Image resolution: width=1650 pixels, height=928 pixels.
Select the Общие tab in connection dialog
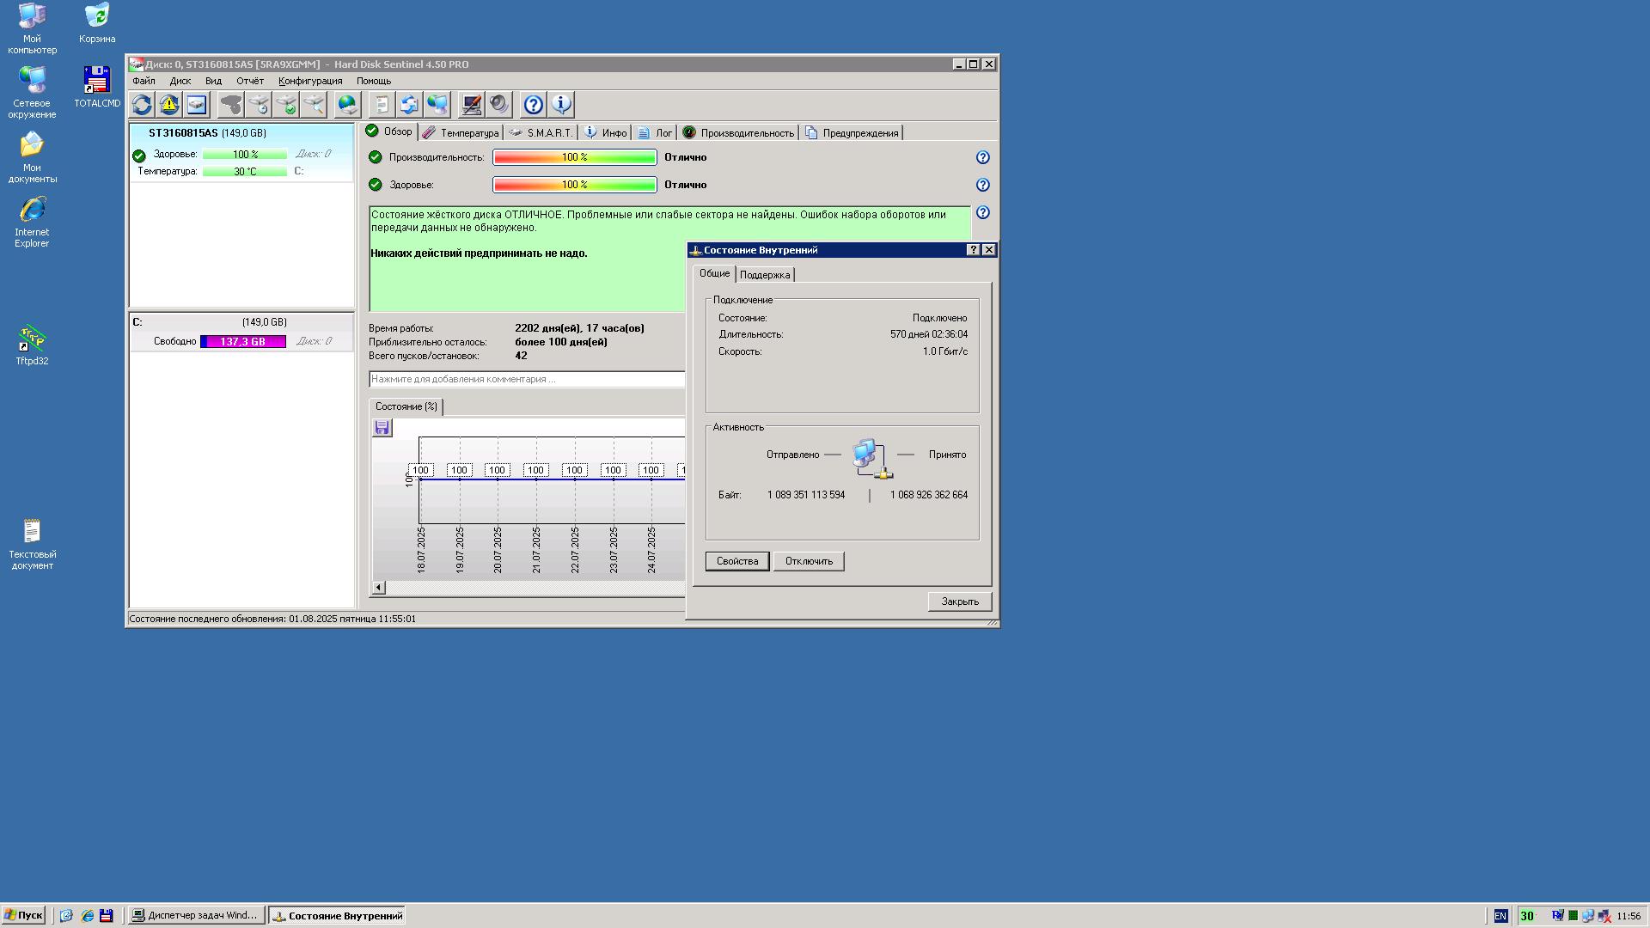coord(714,273)
